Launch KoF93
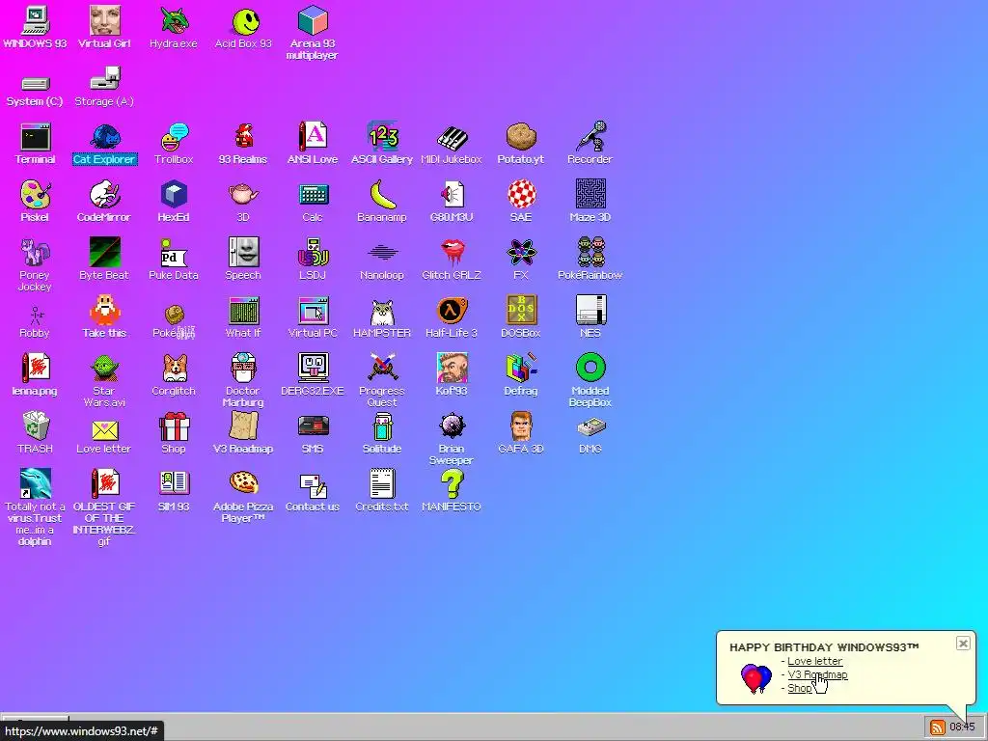The height and width of the screenshot is (741, 988). [x=452, y=370]
